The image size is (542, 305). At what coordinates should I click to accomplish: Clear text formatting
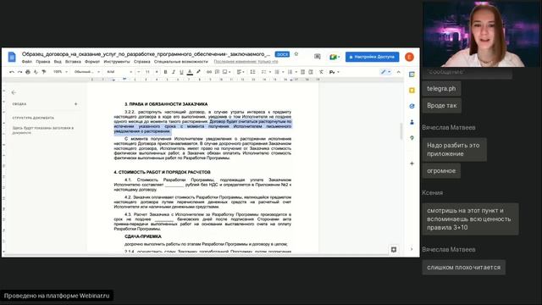coord(321,72)
